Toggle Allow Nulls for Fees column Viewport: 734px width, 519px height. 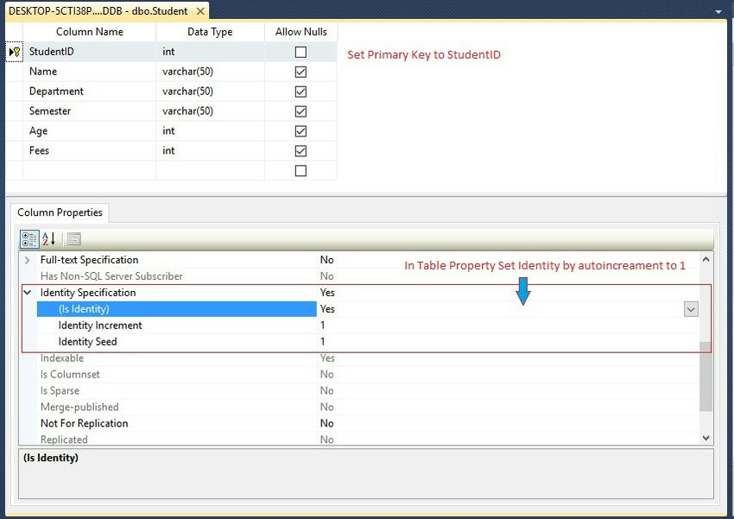coord(301,151)
